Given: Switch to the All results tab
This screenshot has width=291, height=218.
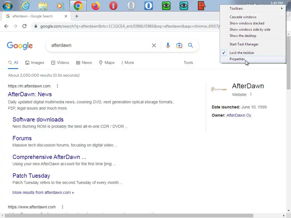Looking at the screenshot, I should click(13, 63).
